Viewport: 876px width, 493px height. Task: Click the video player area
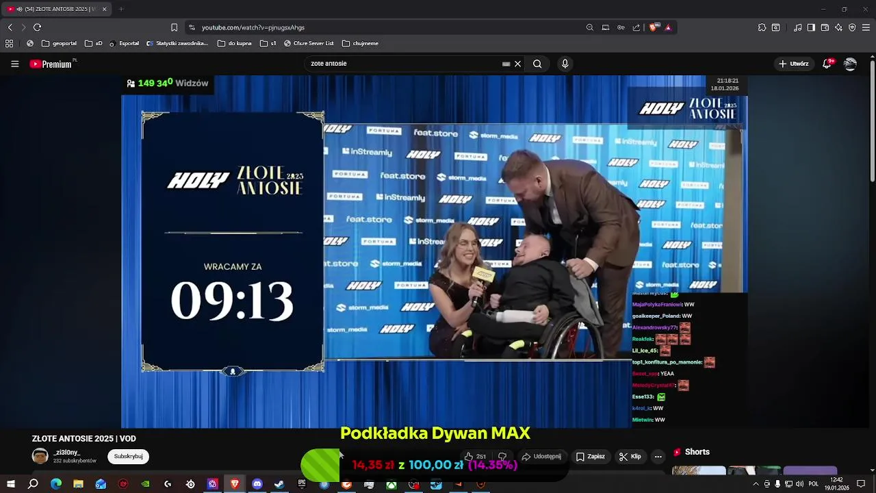click(x=435, y=251)
